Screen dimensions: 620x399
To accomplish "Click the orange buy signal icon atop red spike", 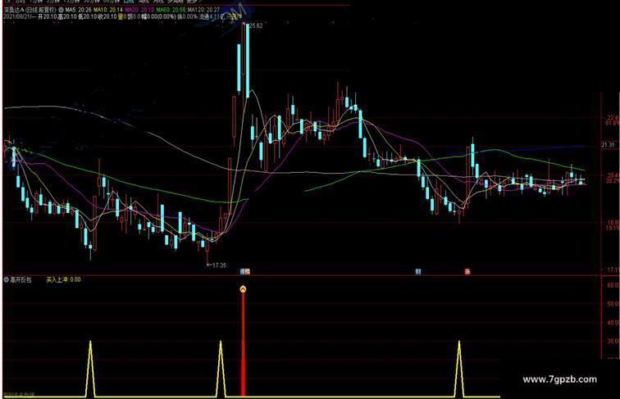I will click(x=244, y=289).
